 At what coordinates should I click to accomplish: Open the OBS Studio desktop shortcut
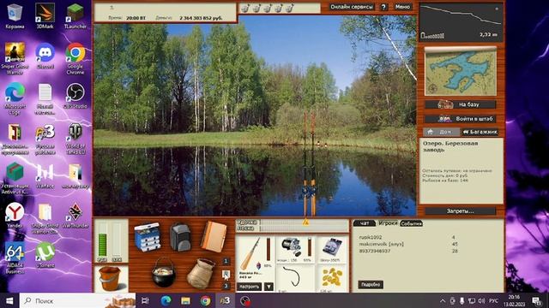tap(75, 96)
